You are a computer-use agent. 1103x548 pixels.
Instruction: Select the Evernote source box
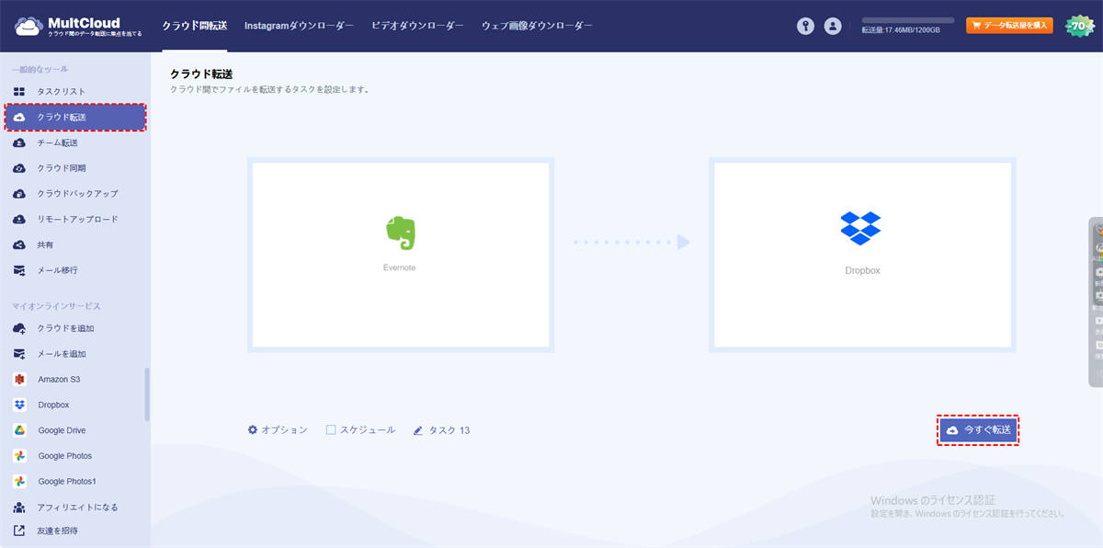pyautogui.click(x=400, y=255)
